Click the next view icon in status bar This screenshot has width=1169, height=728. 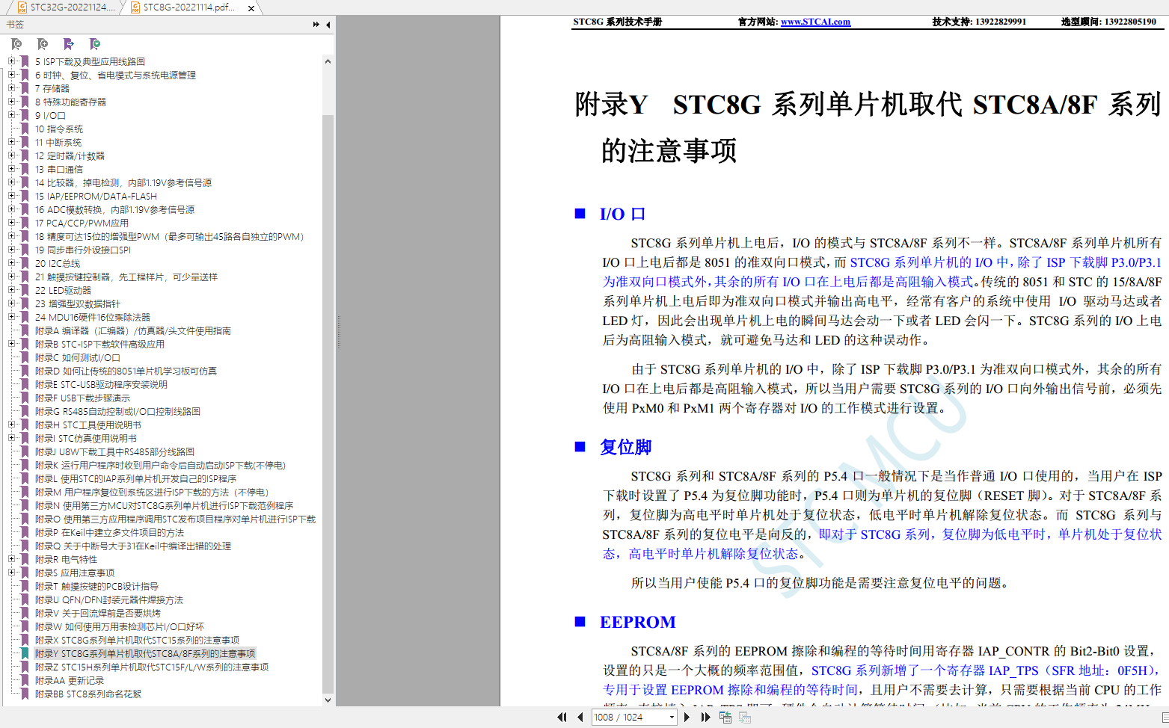click(x=745, y=717)
